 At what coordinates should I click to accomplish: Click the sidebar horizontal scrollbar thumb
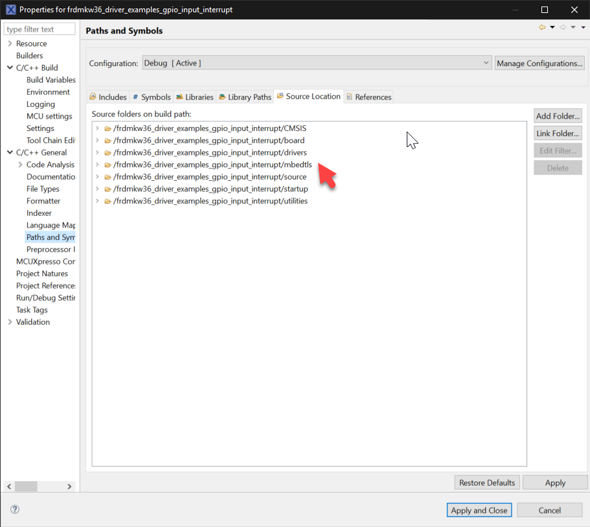(x=26, y=486)
